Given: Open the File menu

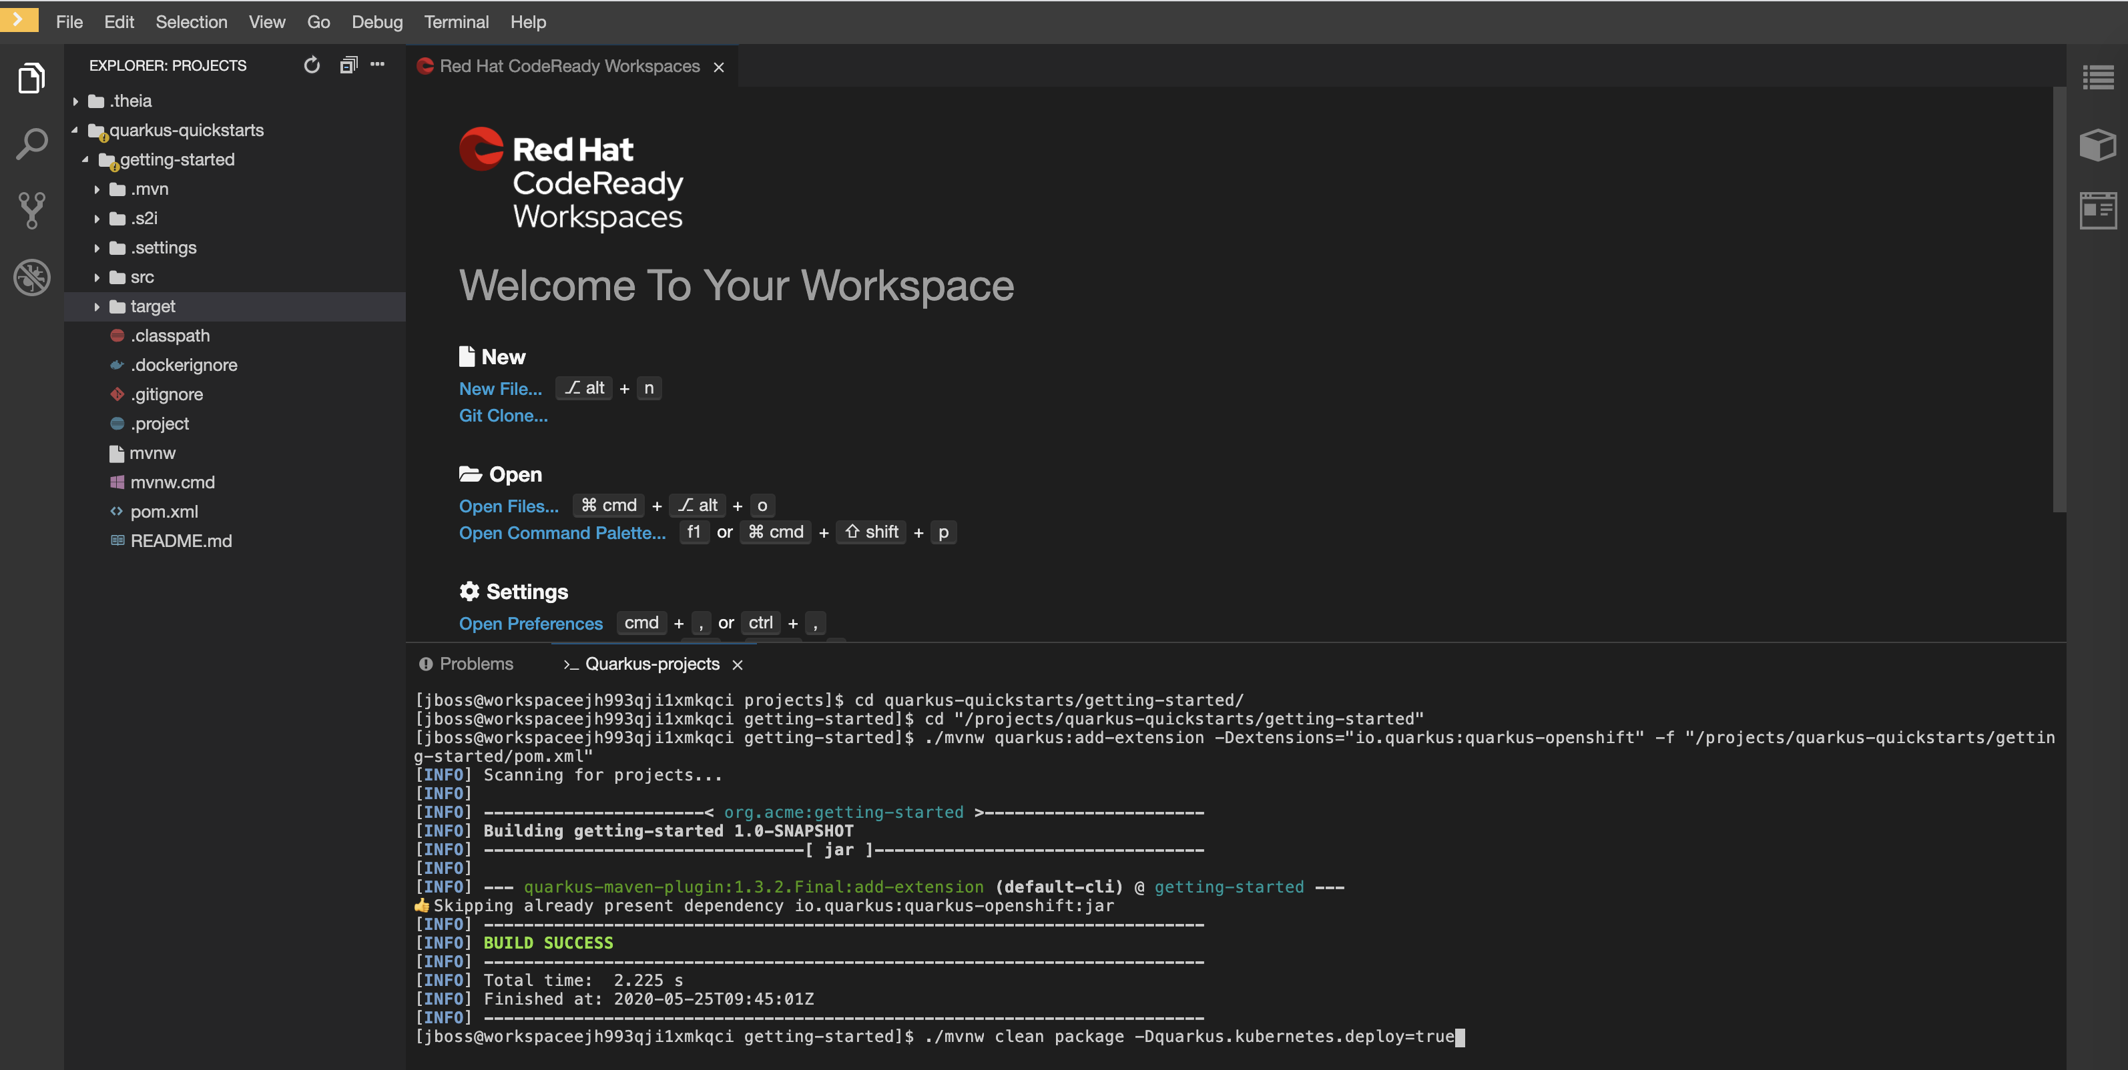Looking at the screenshot, I should point(69,22).
